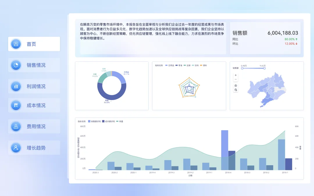314x196 pixels.
Task: Toggle the 销售额求和 series legend
Action: click(94, 121)
